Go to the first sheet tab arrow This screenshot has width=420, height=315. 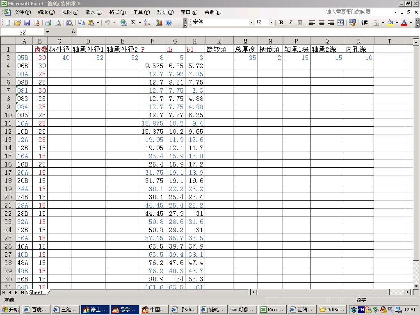pos(3,292)
